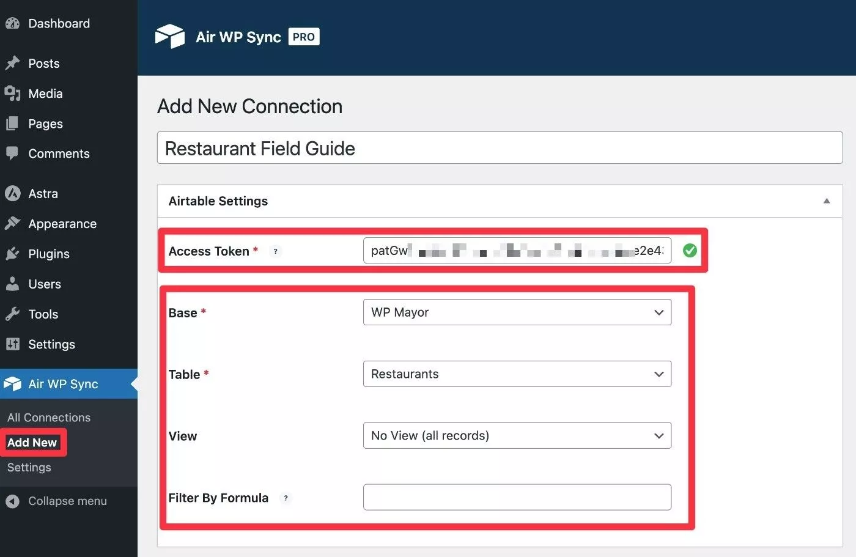
Task: Click the Collapse menu button
Action: point(68,501)
